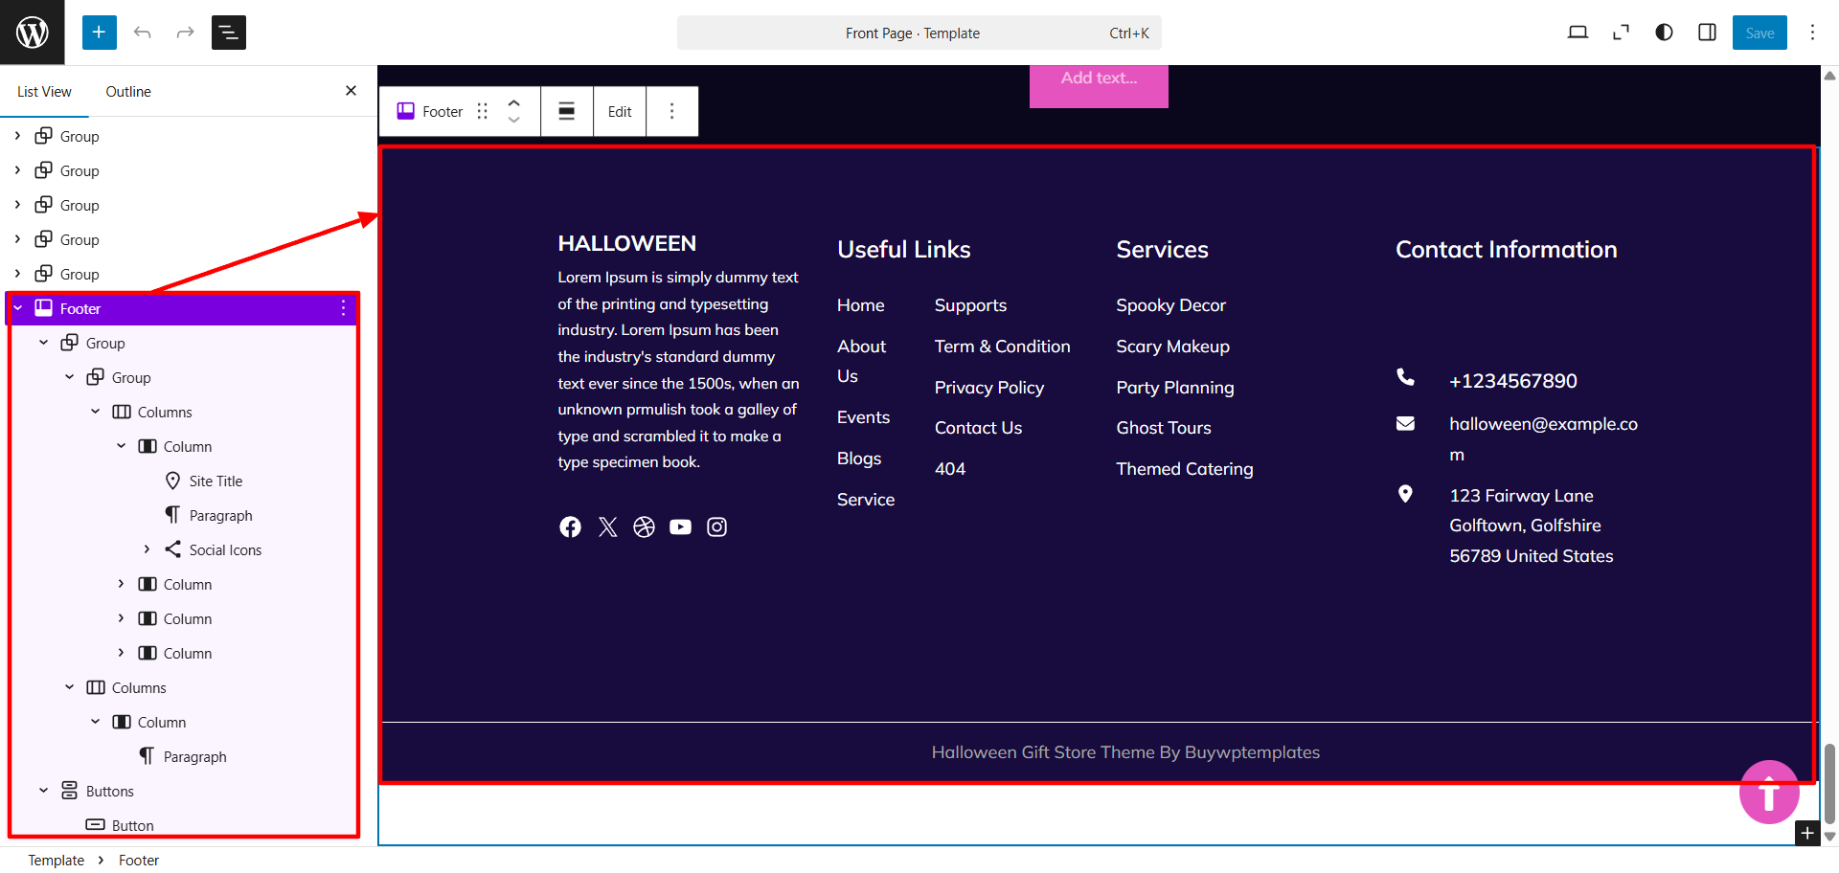
Task: Collapse the Footer item in list view
Action: click(18, 308)
